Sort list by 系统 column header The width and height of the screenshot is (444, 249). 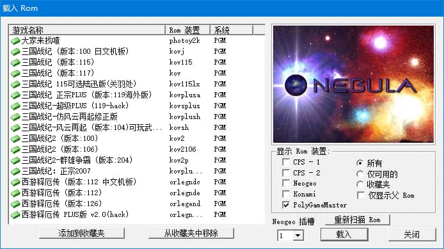click(232, 30)
